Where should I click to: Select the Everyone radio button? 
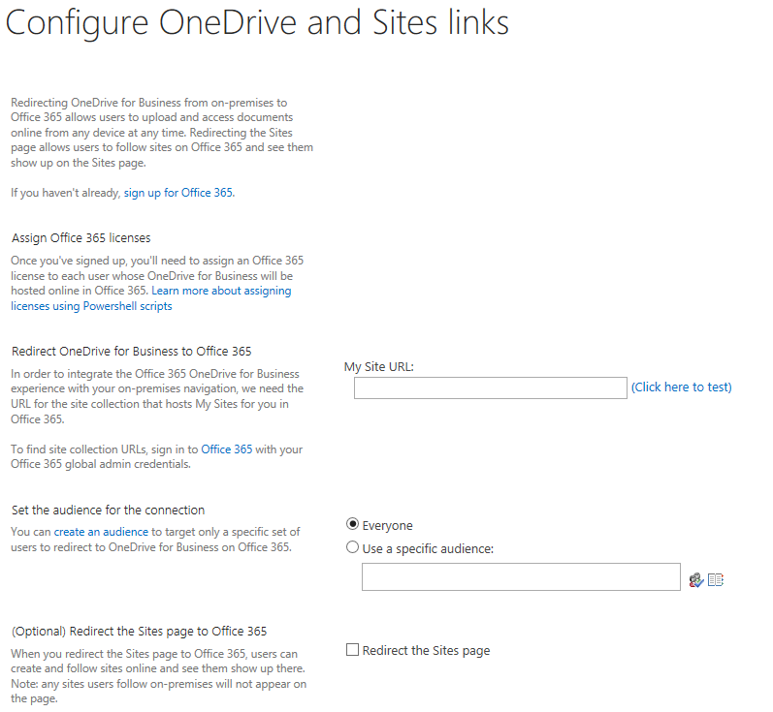353,524
